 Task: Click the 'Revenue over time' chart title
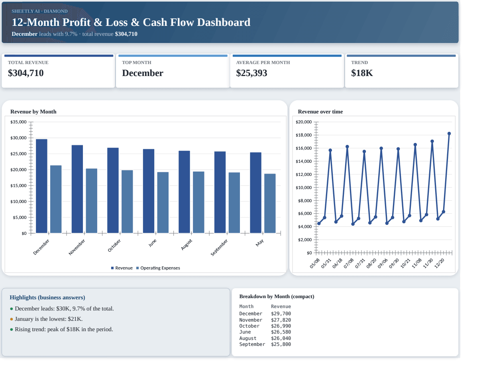coord(320,112)
